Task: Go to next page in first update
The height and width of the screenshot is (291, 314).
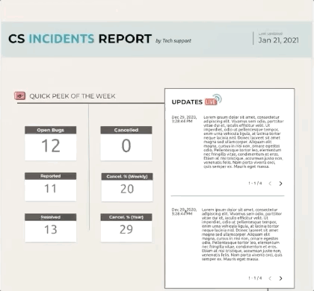Action: click(x=280, y=184)
